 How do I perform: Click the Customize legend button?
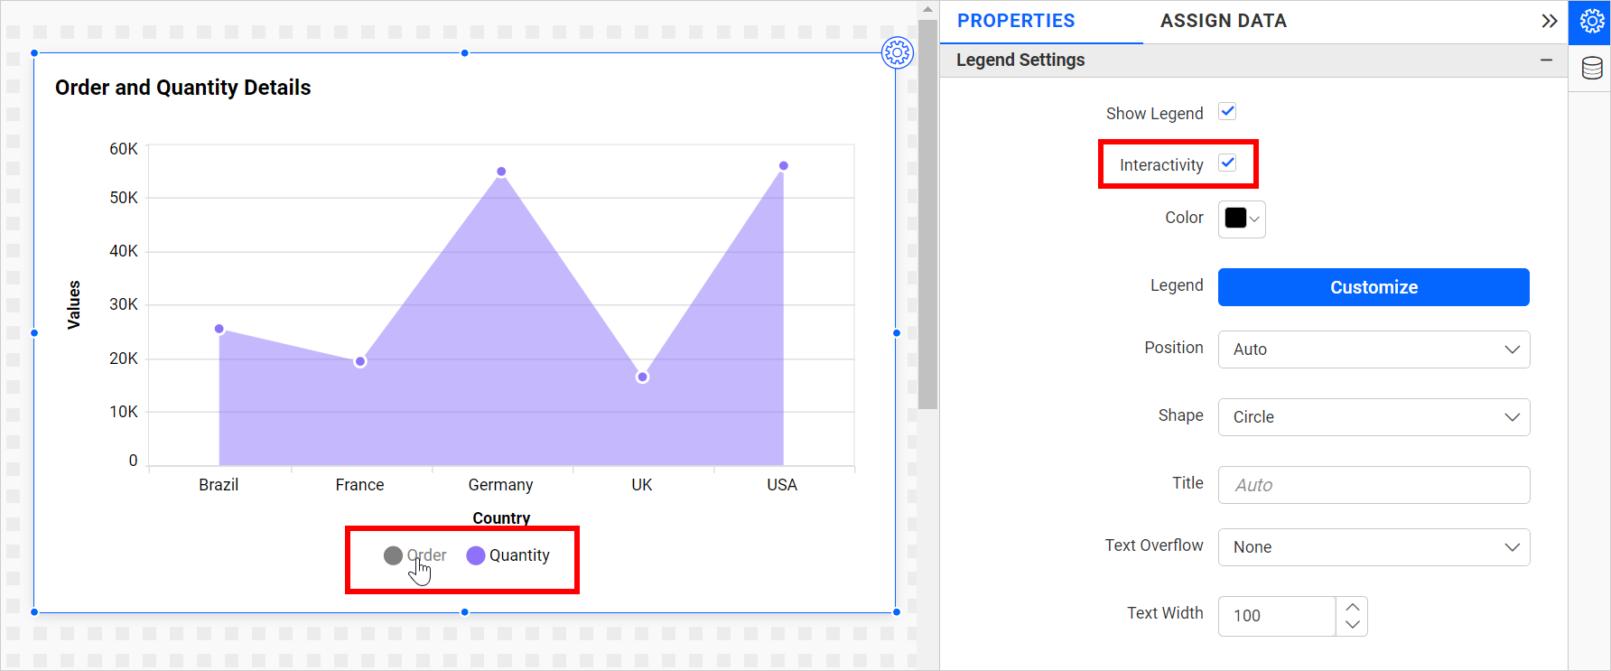click(1373, 287)
